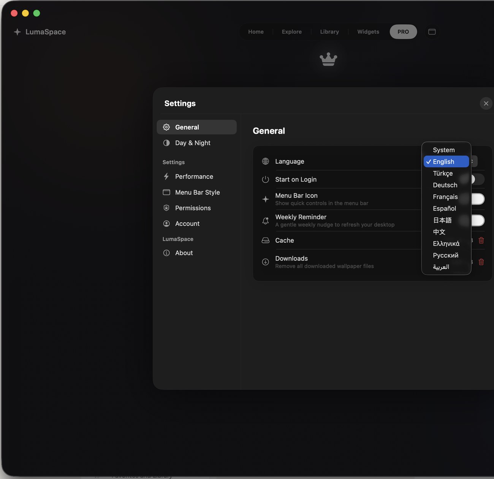
Task: Select العربية language option
Action: click(446, 267)
